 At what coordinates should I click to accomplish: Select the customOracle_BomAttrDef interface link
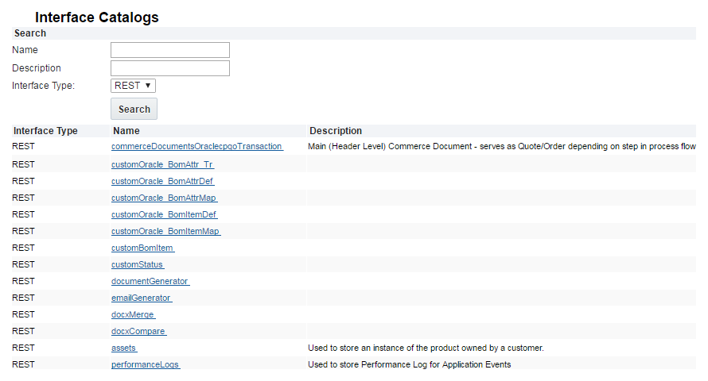[x=162, y=181]
